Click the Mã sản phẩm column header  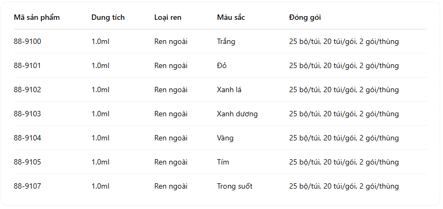[x=37, y=18]
